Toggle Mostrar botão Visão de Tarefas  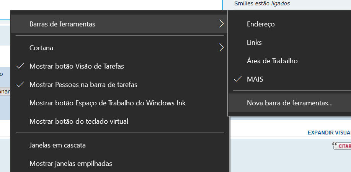tap(77, 66)
